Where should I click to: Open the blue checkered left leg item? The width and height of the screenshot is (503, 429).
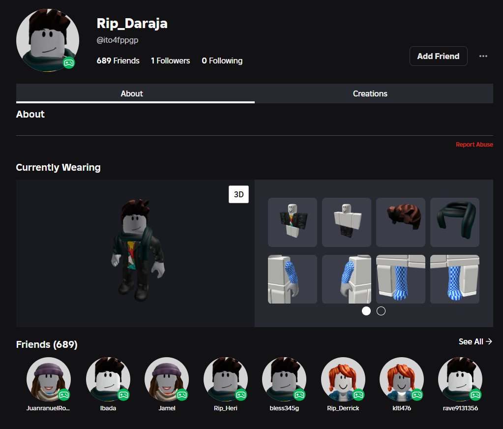(x=401, y=279)
